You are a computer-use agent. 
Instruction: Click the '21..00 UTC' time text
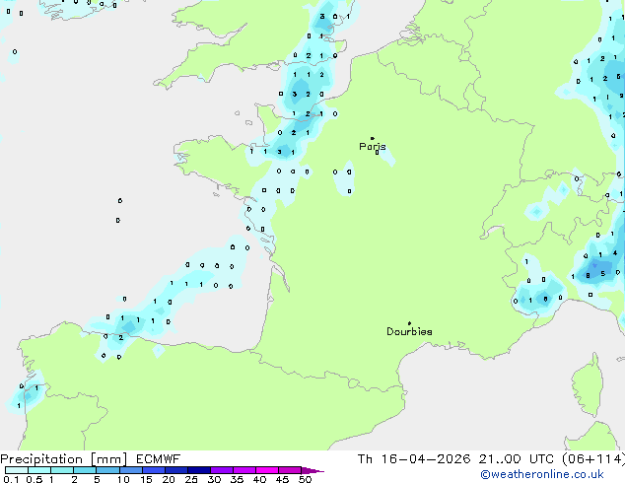(x=517, y=459)
